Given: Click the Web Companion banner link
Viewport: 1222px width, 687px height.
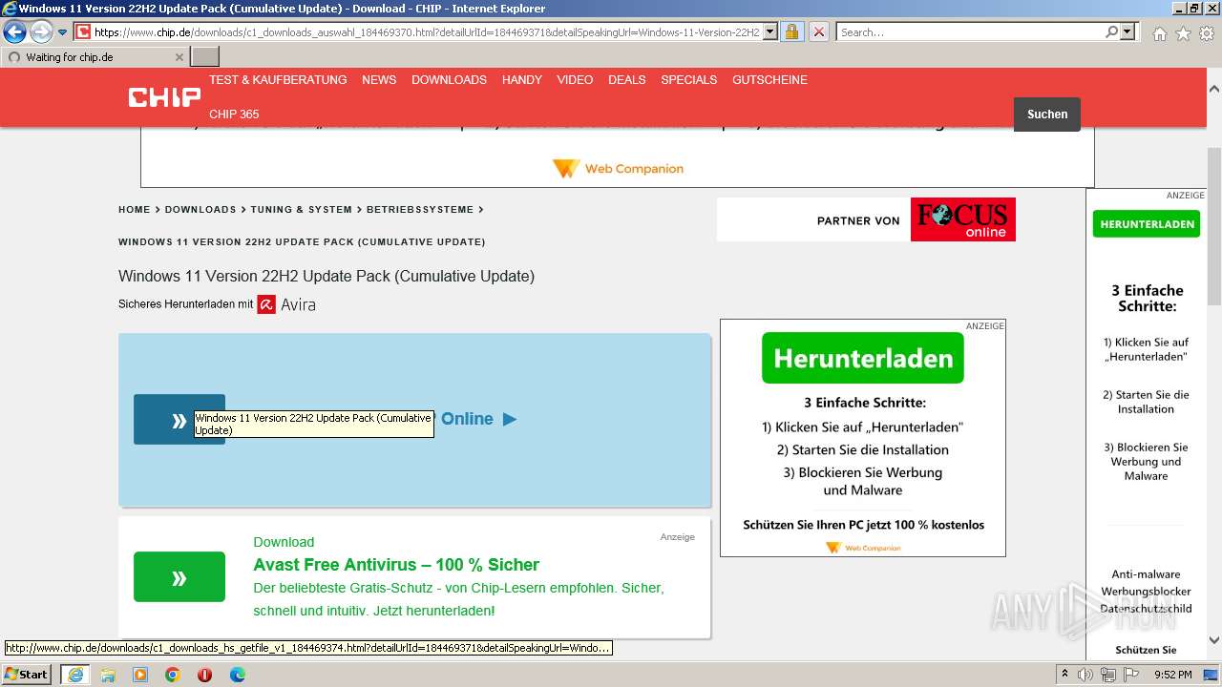Looking at the screenshot, I should click(618, 169).
